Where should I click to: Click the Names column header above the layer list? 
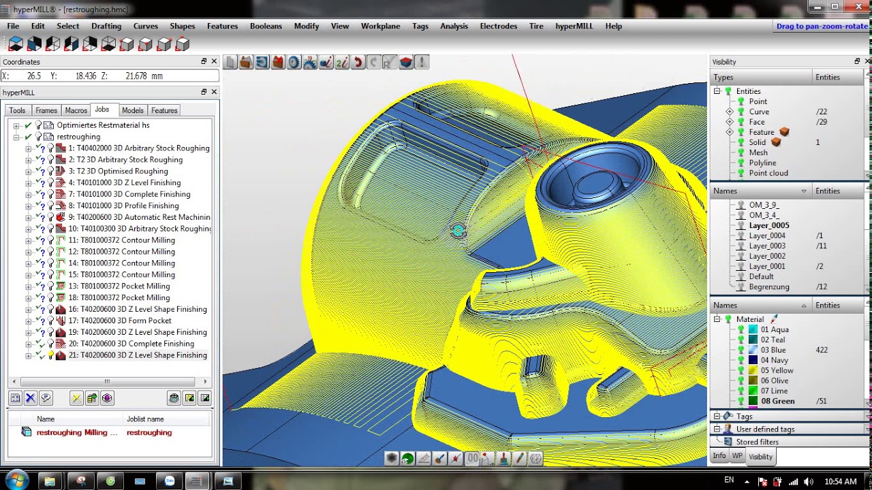(x=761, y=191)
